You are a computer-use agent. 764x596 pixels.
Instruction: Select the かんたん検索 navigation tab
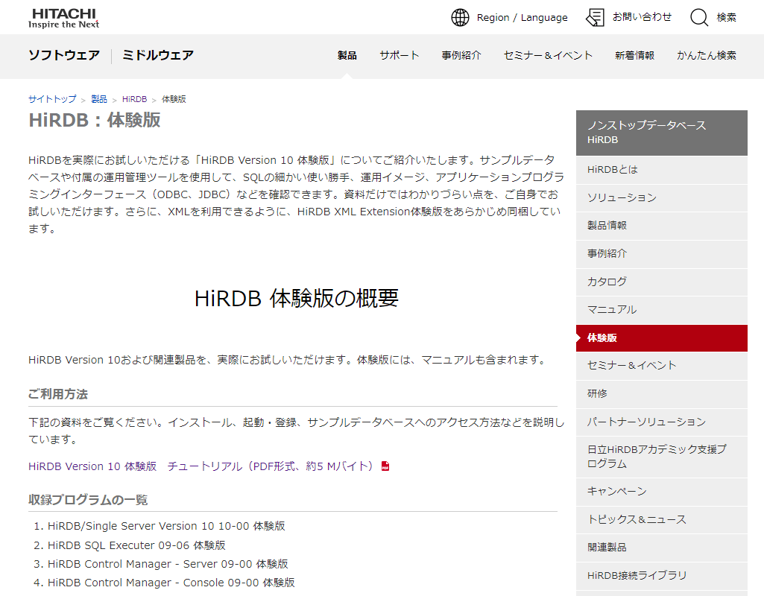(706, 56)
